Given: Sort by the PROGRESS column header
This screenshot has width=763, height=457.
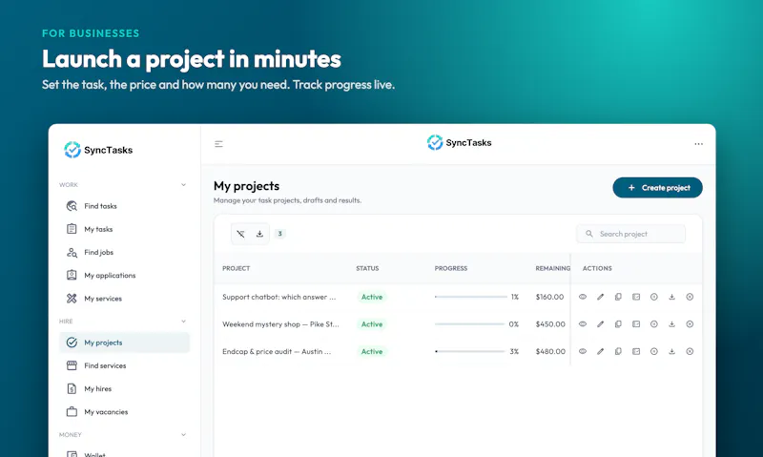Looking at the screenshot, I should (451, 268).
